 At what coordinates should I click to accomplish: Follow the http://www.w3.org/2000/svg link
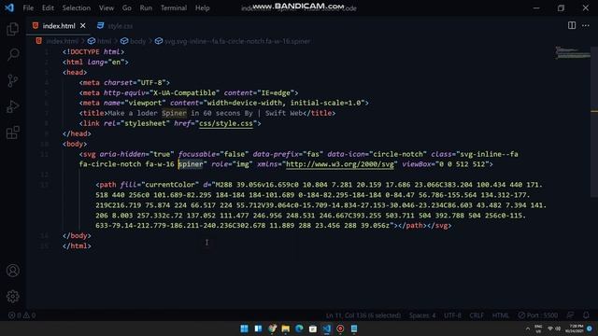[340, 164]
